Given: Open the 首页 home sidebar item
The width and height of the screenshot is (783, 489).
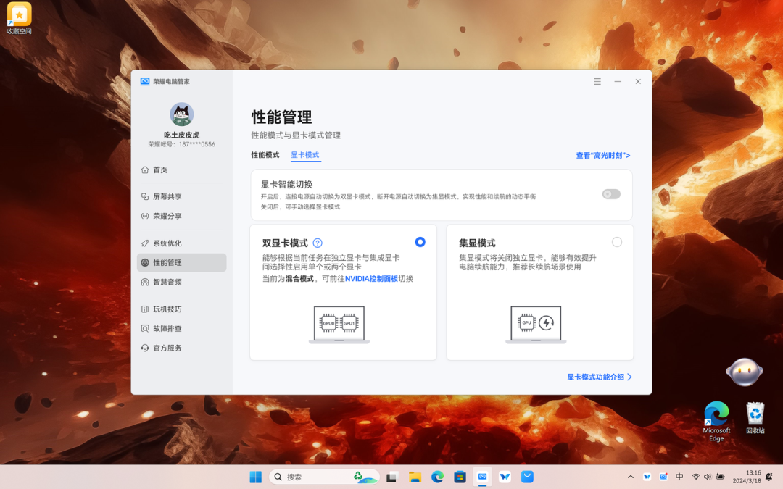Looking at the screenshot, I should 181,170.
